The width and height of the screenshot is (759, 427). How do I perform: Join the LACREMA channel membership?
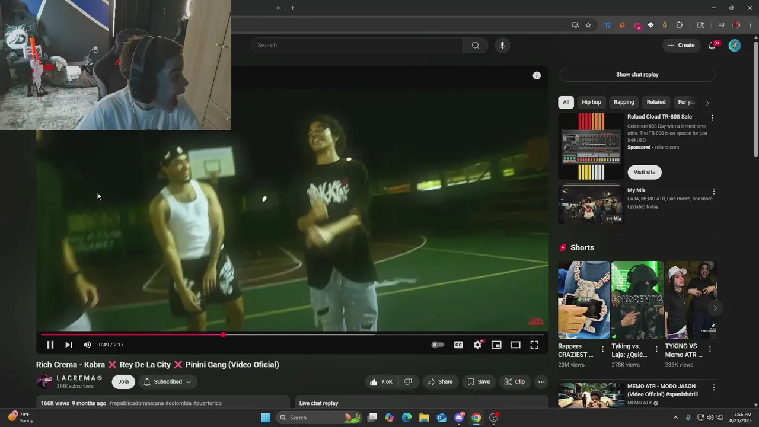[123, 382]
